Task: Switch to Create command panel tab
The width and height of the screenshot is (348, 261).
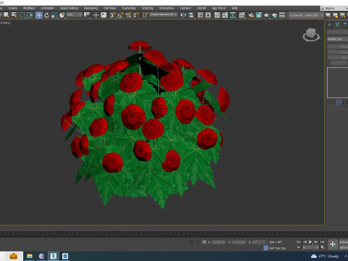Action: click(x=329, y=25)
